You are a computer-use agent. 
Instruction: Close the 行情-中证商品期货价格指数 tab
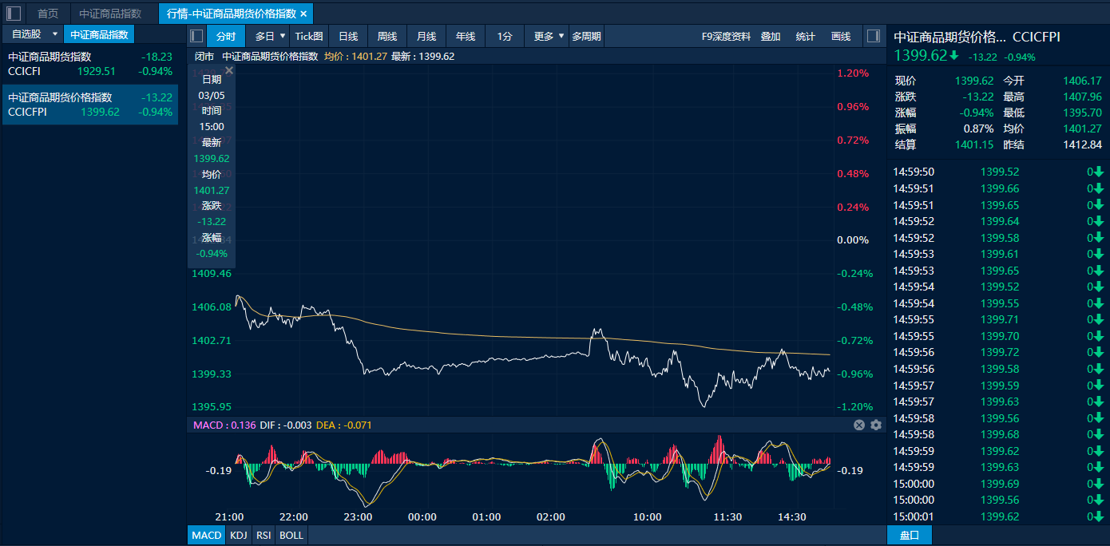click(x=303, y=14)
